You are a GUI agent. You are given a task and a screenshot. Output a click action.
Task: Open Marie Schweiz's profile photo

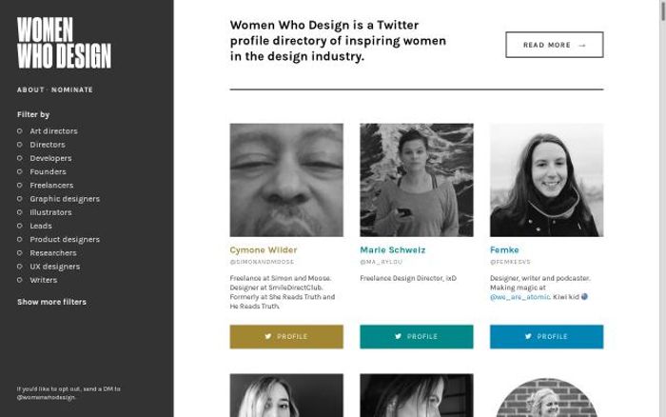click(416, 180)
